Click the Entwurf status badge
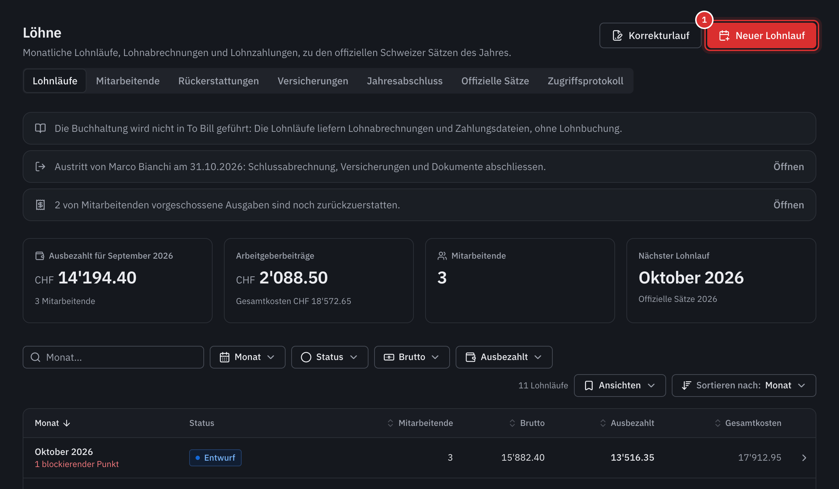Image resolution: width=839 pixels, height=489 pixels. coord(215,458)
